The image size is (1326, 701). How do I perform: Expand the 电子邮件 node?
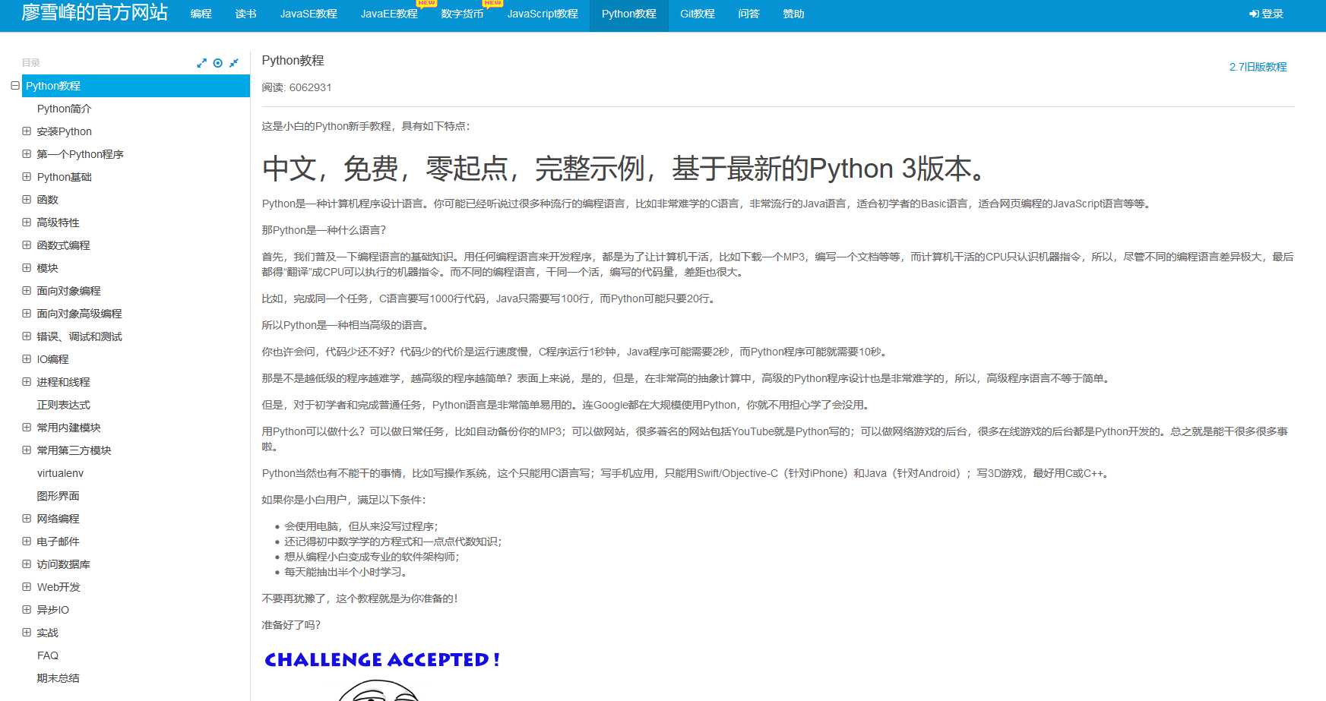[x=27, y=542]
